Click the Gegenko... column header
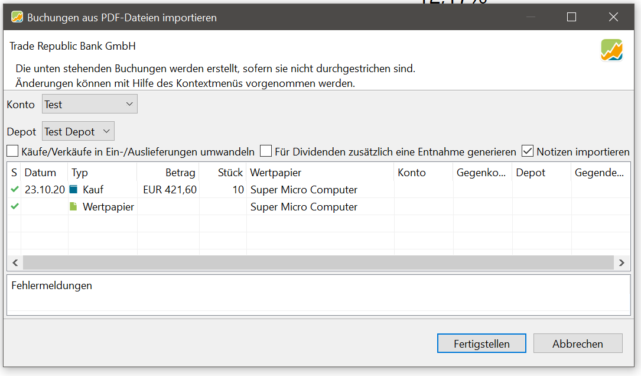This screenshot has width=641, height=376. point(483,172)
